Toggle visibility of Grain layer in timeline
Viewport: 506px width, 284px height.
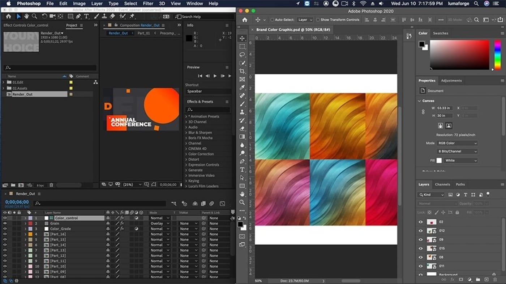[5, 223]
